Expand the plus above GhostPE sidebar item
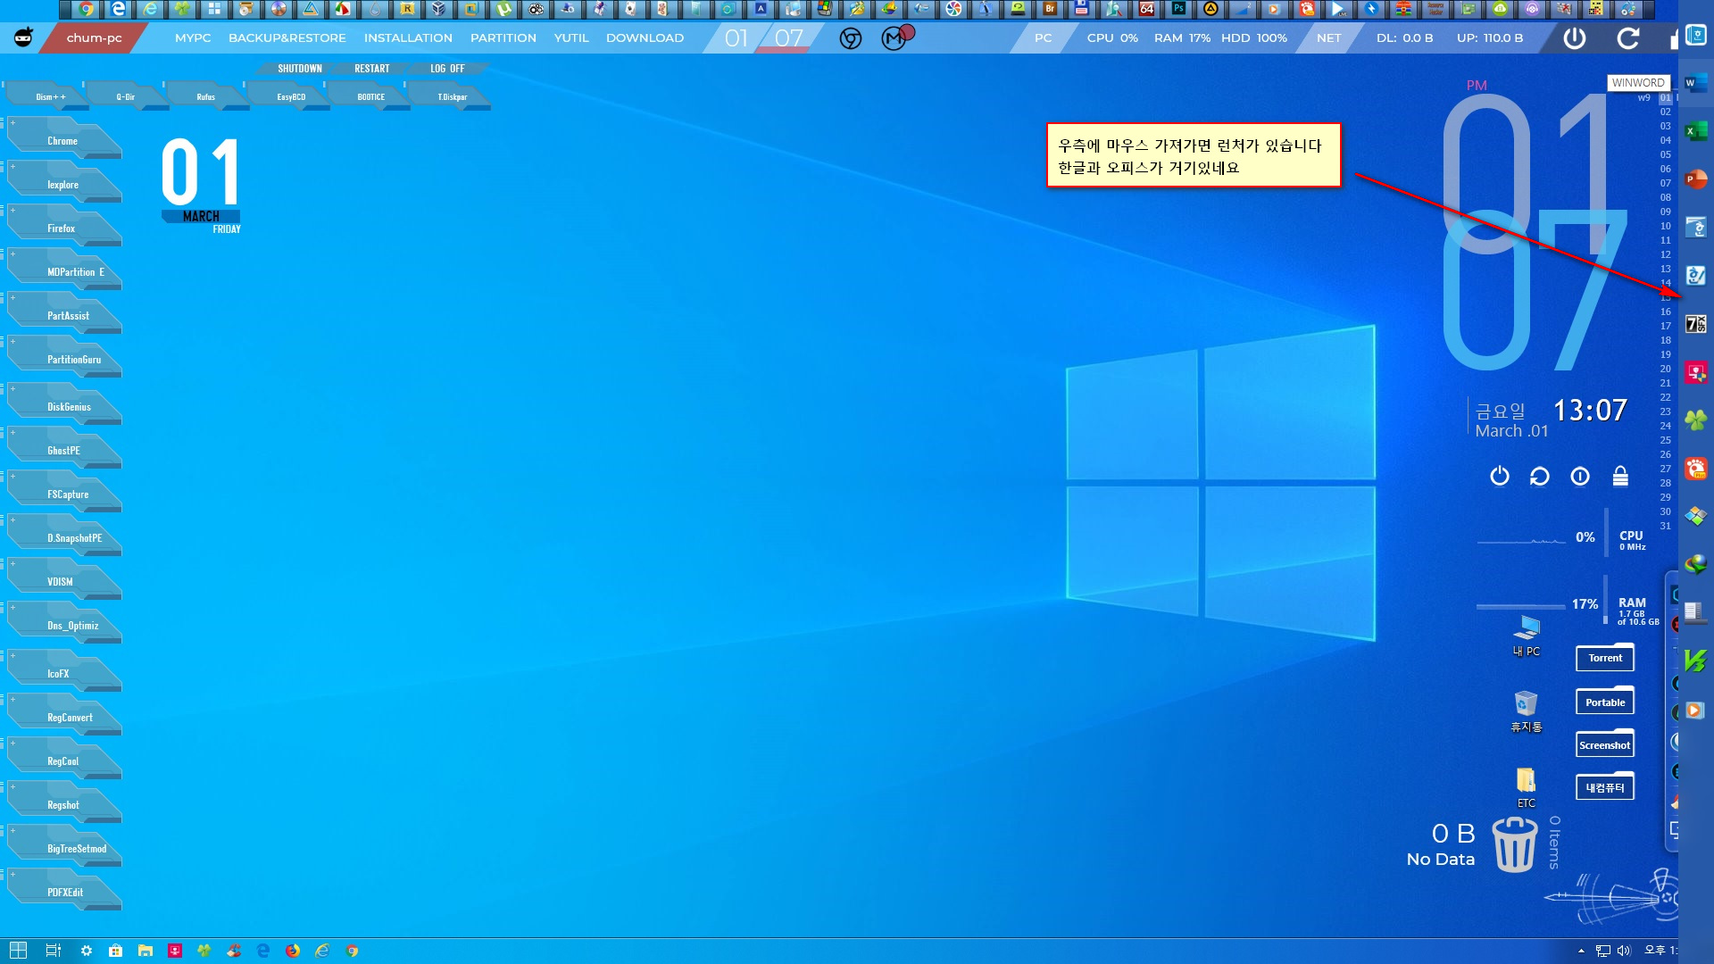The height and width of the screenshot is (964, 1714). point(12,433)
